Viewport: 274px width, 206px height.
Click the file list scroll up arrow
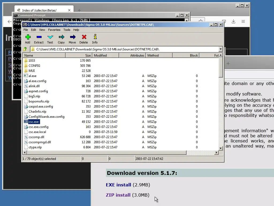[221, 55]
